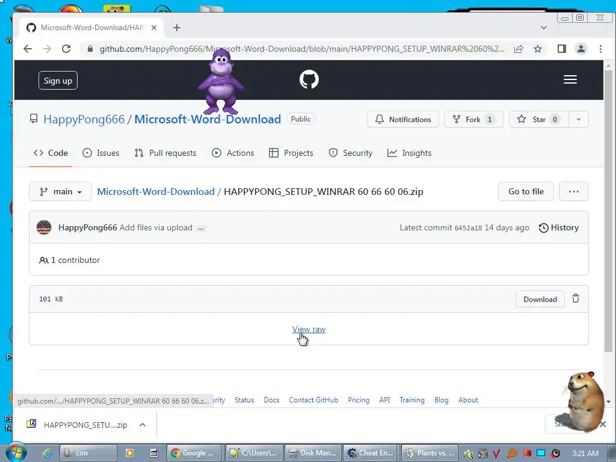Open the HappyPong666 owner link

coord(84,119)
